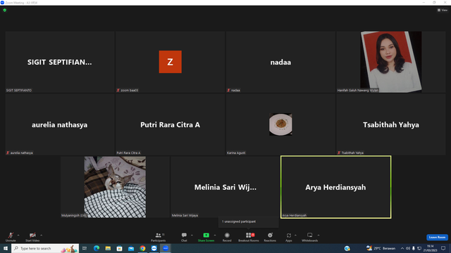Select the Tsabithah Yahya participant tile
The width and height of the screenshot is (451, 253).
click(391, 124)
